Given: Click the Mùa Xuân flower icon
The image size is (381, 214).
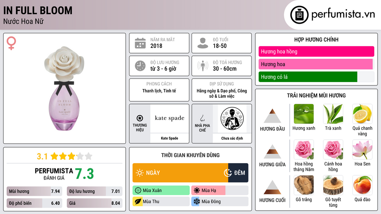Looking at the screenshot, I should tap(138, 191).
